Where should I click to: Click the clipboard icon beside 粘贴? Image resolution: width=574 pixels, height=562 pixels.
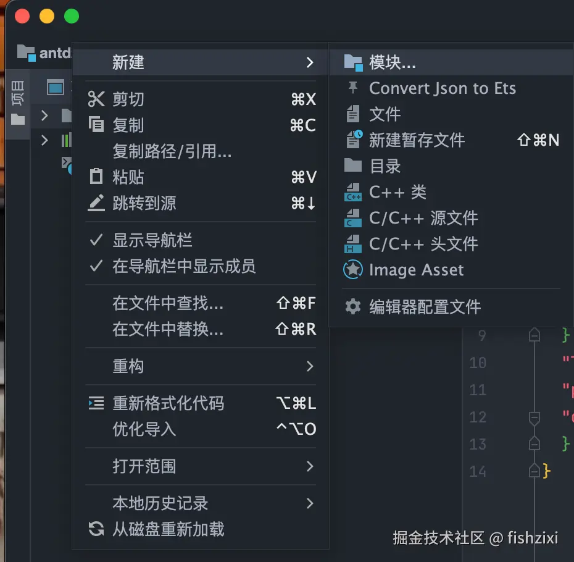[x=96, y=177]
